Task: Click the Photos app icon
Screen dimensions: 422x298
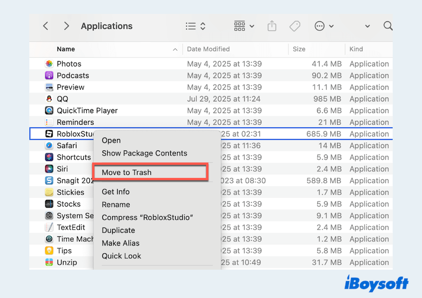Action: (49, 64)
